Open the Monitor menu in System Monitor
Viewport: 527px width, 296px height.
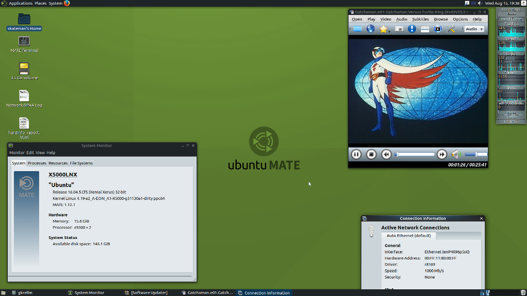[17, 153]
